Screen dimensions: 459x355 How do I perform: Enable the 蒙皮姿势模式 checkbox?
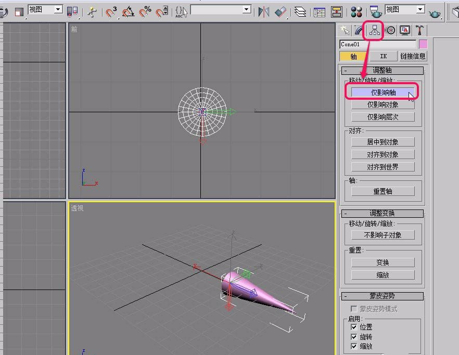pos(354,309)
